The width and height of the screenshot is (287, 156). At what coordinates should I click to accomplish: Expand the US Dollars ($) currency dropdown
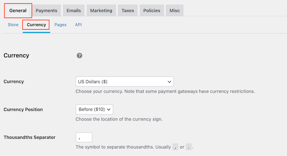125,81
